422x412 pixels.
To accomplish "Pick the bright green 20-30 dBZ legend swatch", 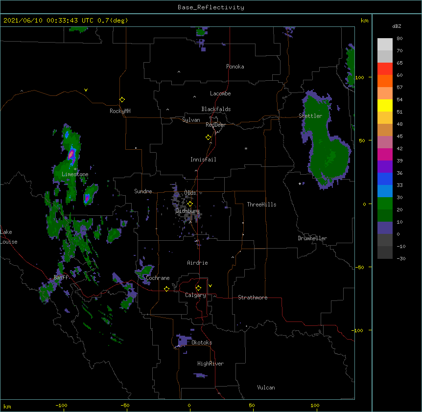I will click(385, 204).
